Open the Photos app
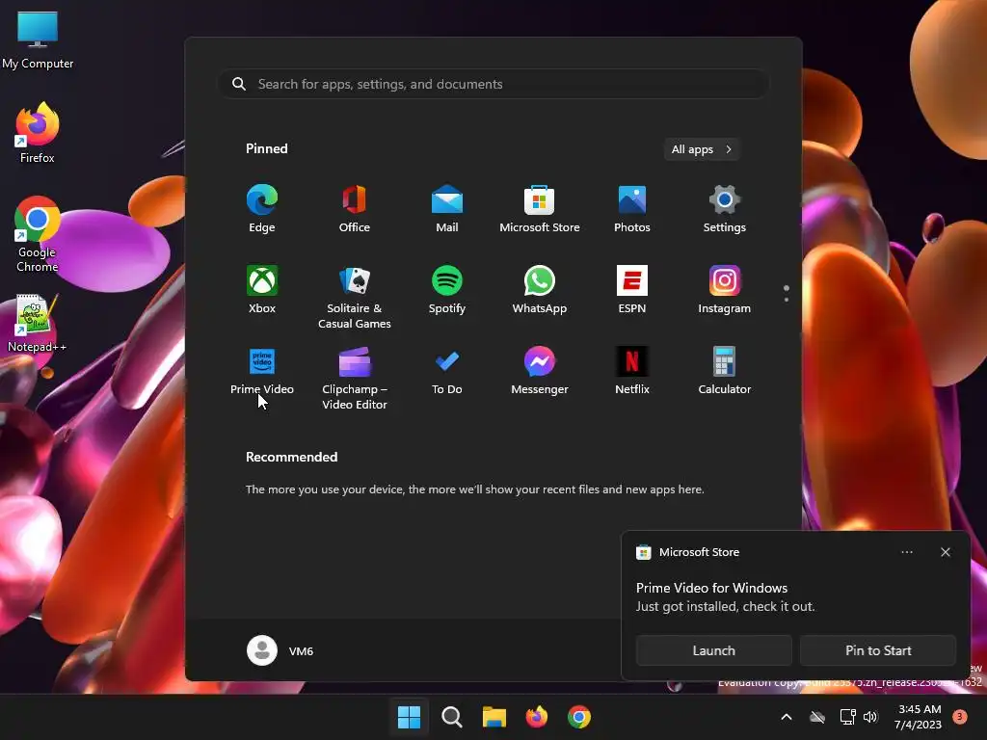987x740 pixels. [x=632, y=209]
